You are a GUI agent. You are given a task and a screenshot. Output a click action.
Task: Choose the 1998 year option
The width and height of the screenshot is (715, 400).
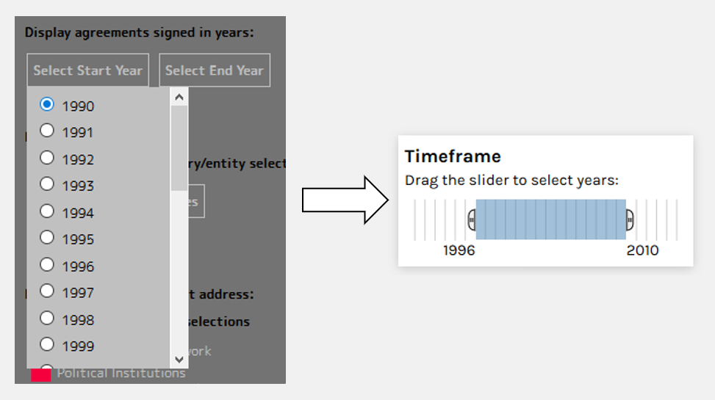point(47,319)
